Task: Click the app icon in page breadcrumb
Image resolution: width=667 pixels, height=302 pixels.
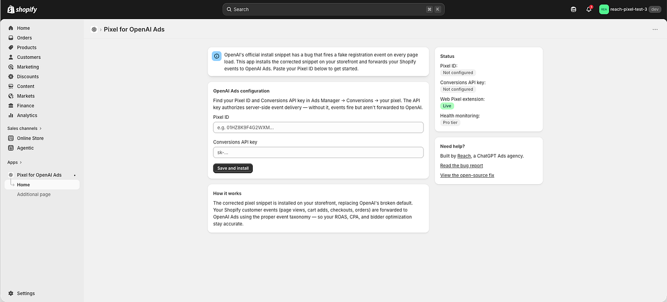Action: click(94, 29)
